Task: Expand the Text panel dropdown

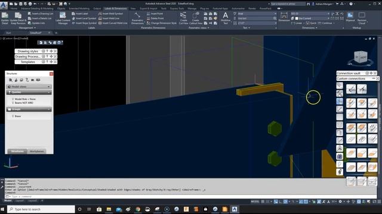Action: (247, 28)
